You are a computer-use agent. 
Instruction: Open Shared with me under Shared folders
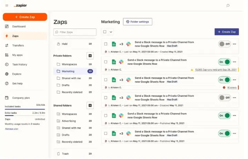tap(75, 128)
